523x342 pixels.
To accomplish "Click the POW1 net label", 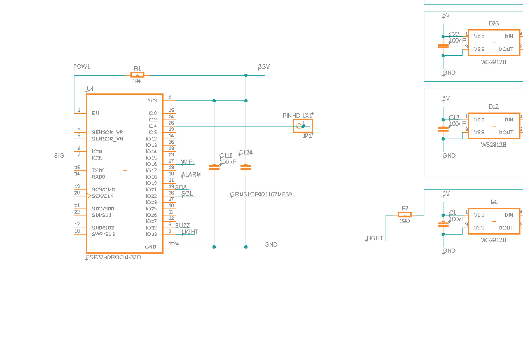I will 82,67.
